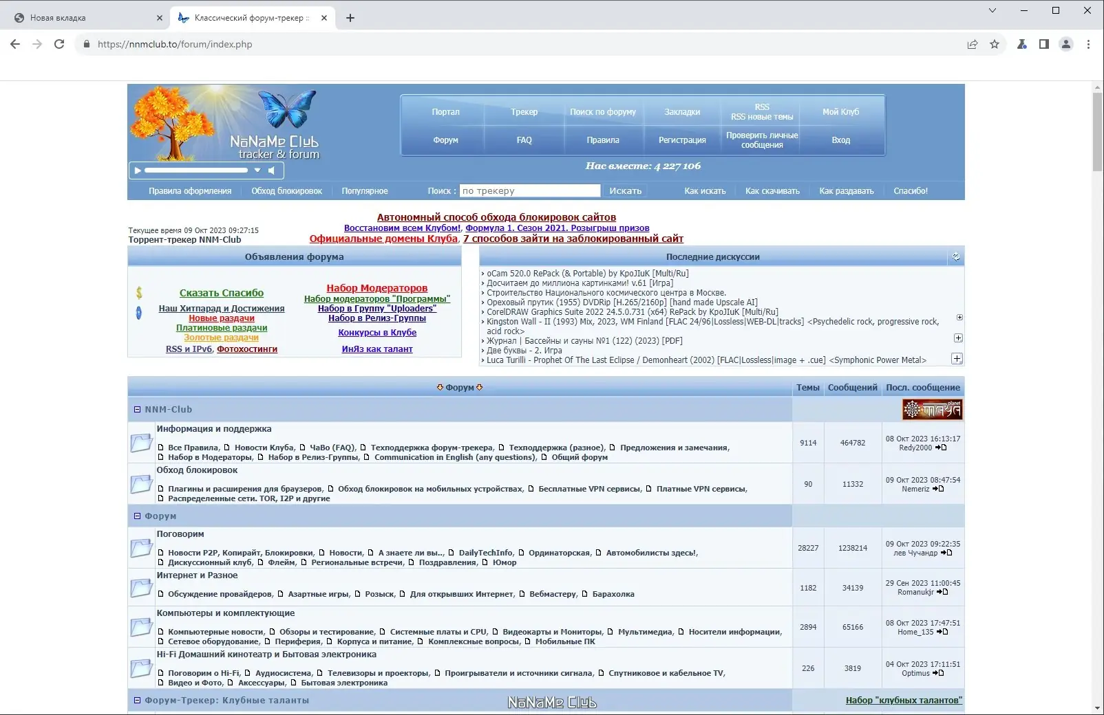Open Поиск по форуму in the menu
1104x715 pixels.
[603, 111]
